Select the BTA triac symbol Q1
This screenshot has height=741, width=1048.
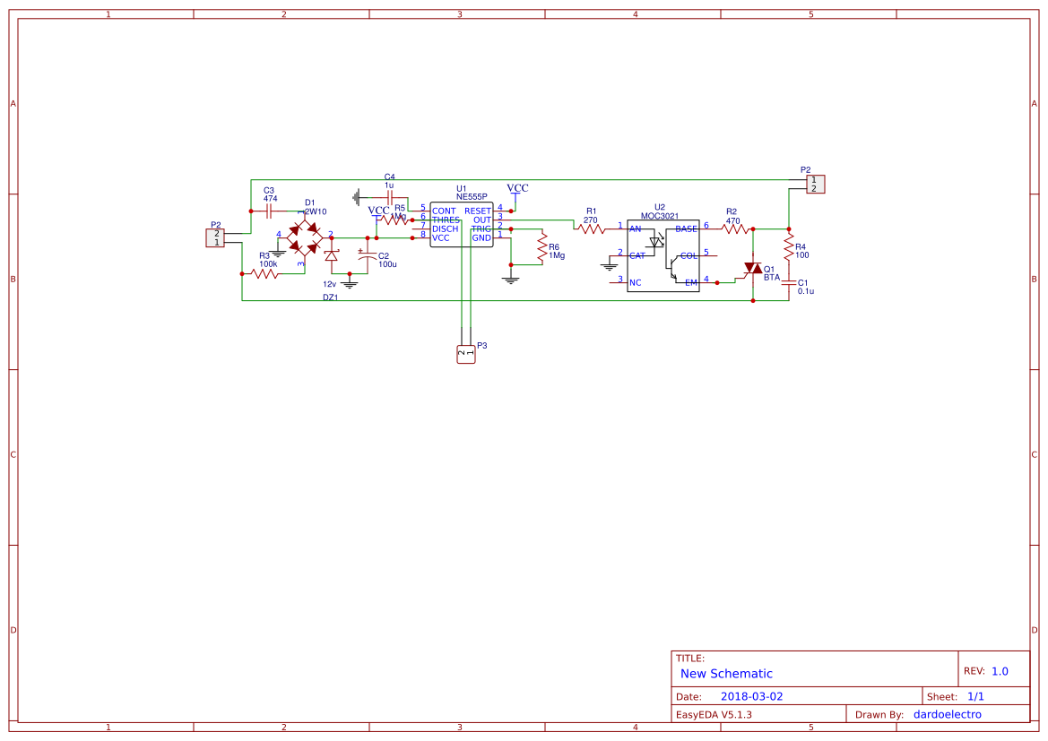[753, 269]
